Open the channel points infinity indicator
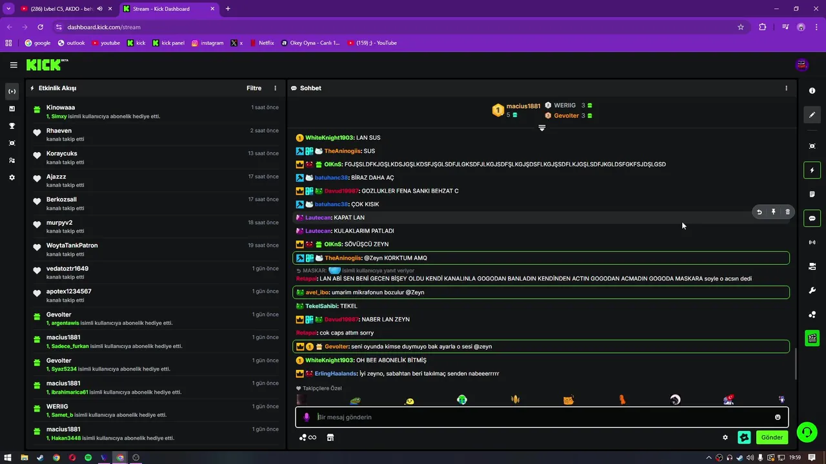The image size is (826, 464). 308,438
